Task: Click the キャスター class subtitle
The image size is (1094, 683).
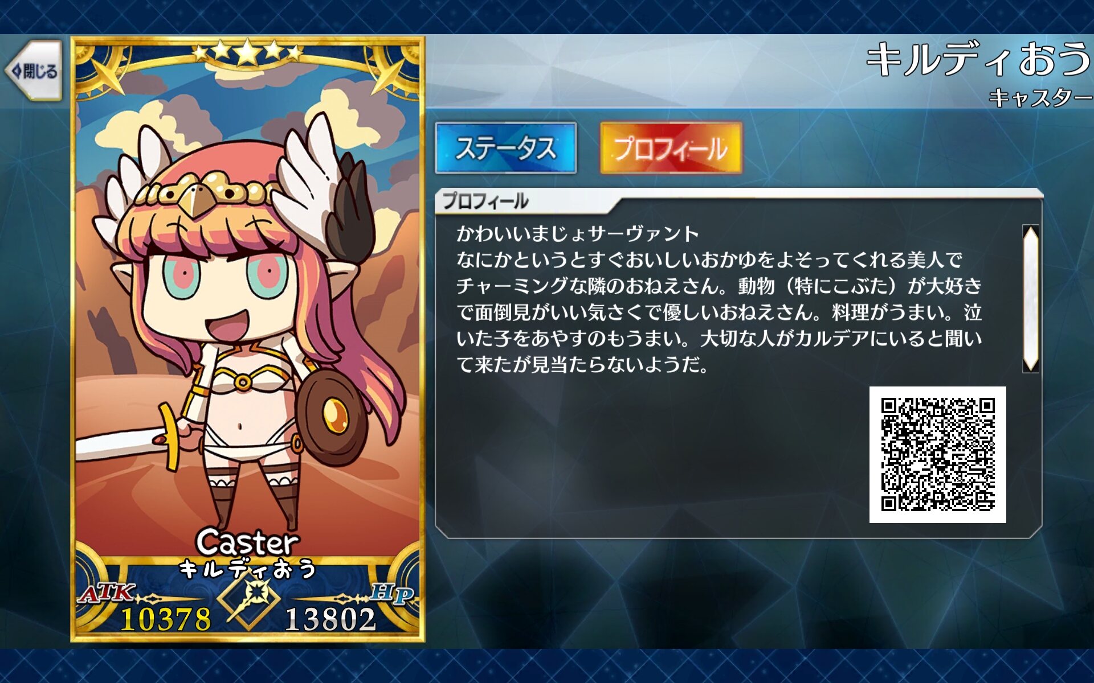Action: (1040, 98)
